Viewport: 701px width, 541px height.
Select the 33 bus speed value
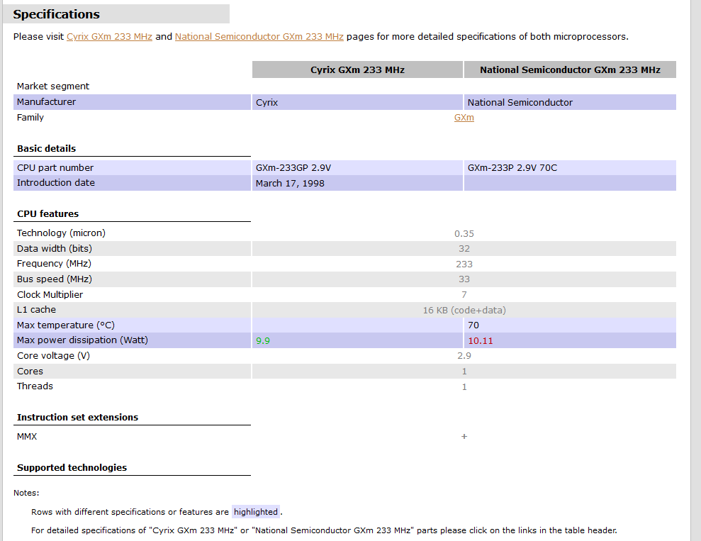point(464,279)
